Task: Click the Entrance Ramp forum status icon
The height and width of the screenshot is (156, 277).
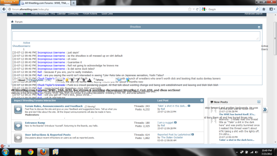Action: [x=18, y=125]
